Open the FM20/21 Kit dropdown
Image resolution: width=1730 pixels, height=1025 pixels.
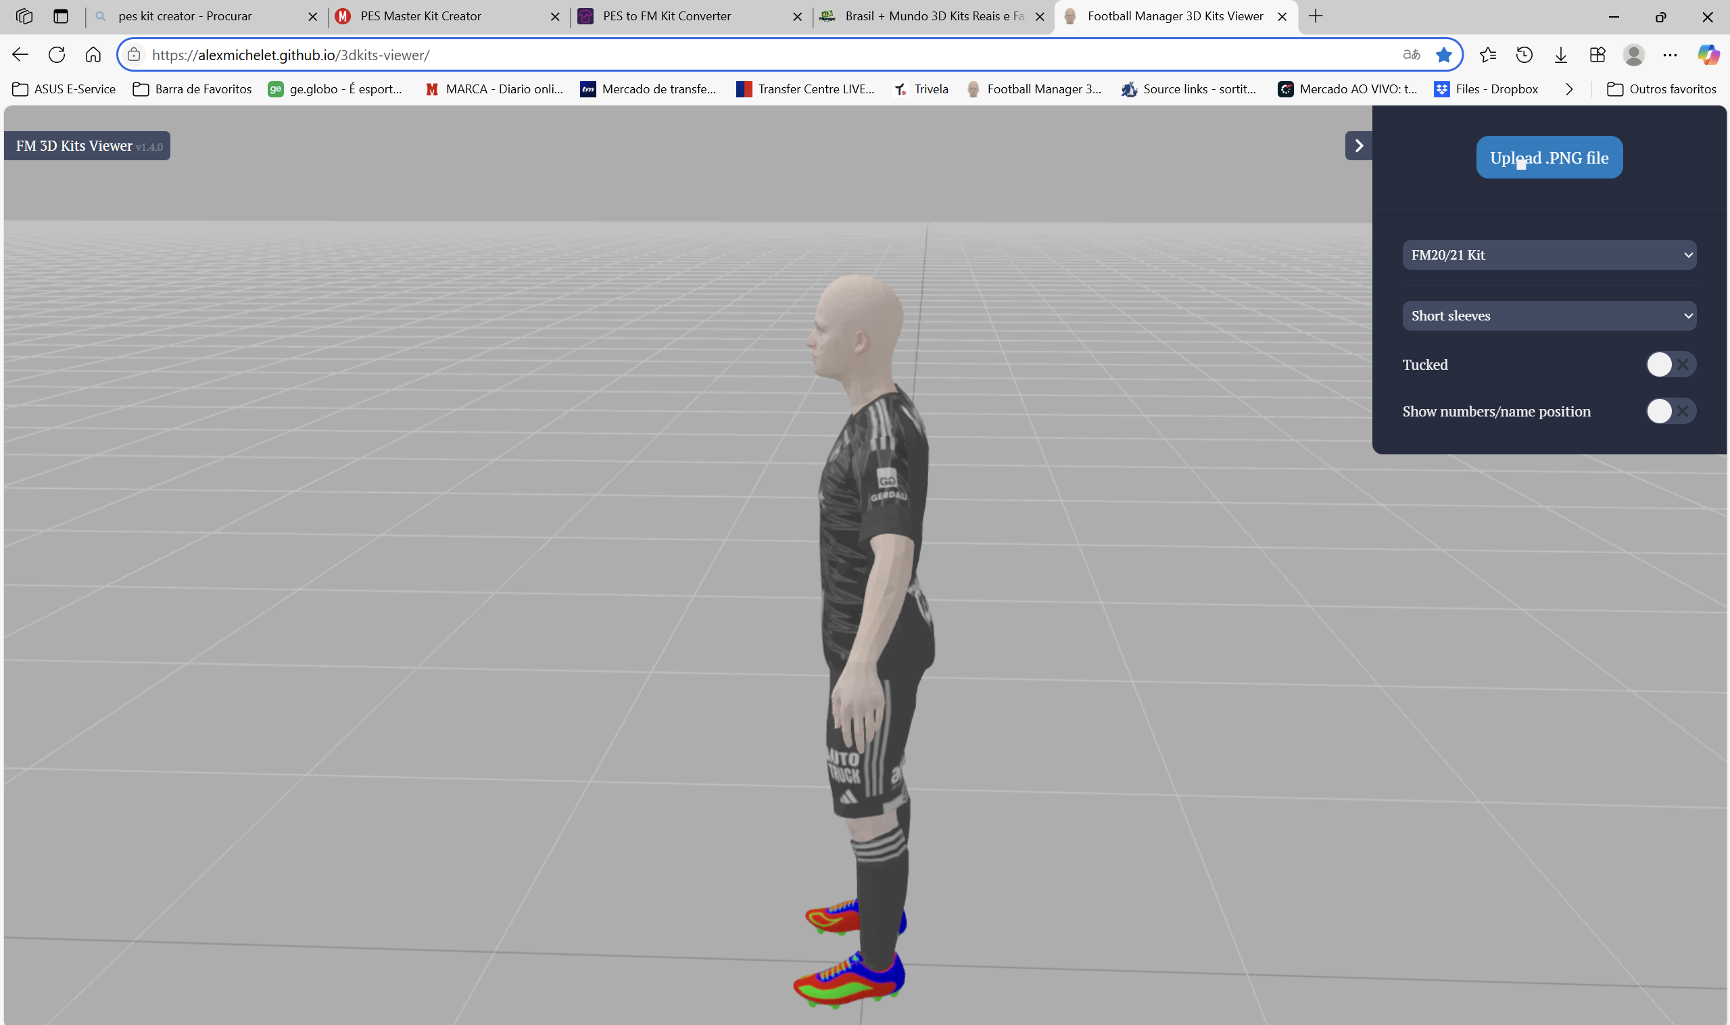(x=1548, y=255)
